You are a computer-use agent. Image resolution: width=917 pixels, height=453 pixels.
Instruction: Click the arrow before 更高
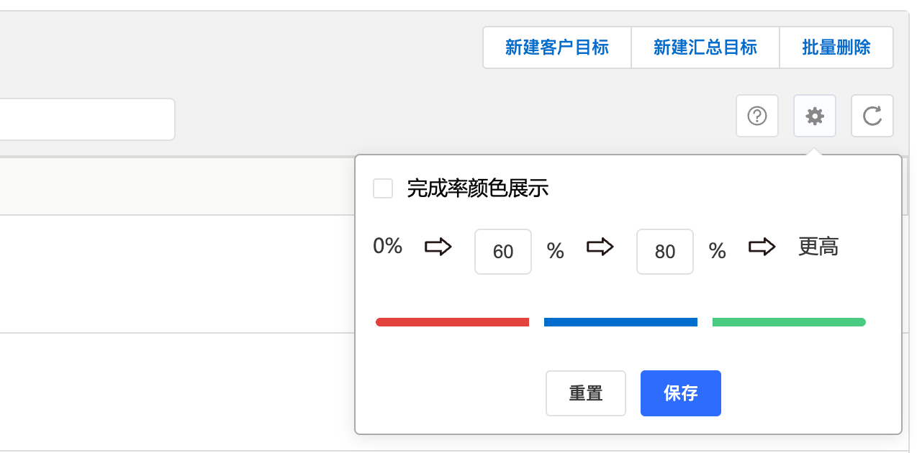click(762, 247)
